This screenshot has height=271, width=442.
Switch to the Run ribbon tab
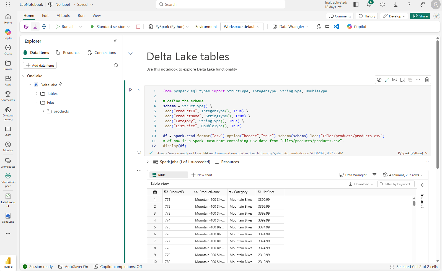(x=81, y=16)
